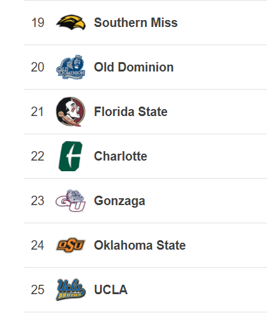Open the Charlotte team page link

121,156
